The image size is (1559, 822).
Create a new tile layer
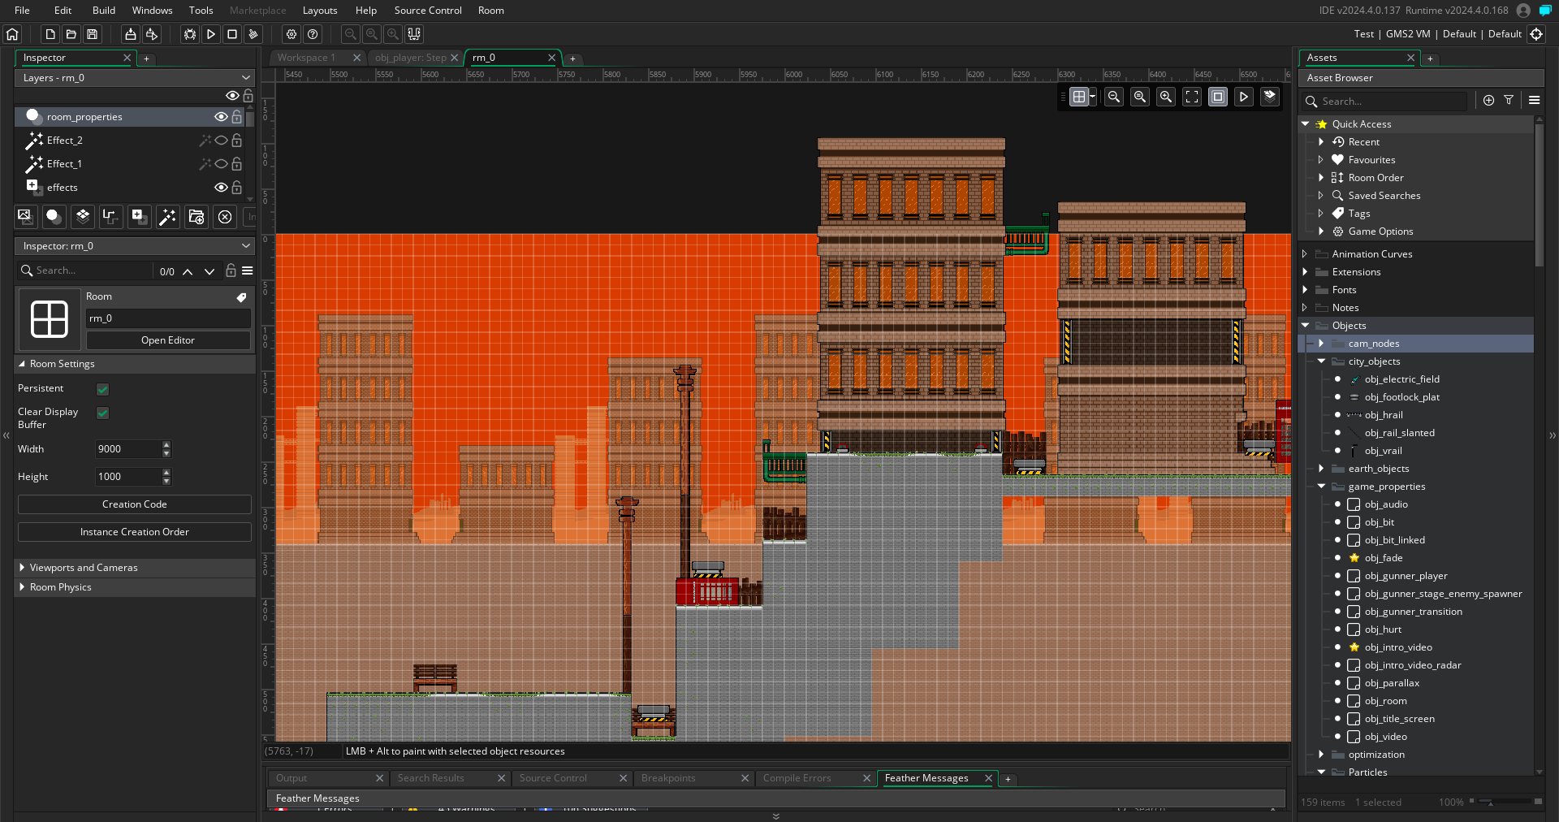(82, 216)
